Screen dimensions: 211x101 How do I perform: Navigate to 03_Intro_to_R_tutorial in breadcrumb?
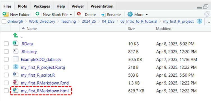click(x=139, y=22)
